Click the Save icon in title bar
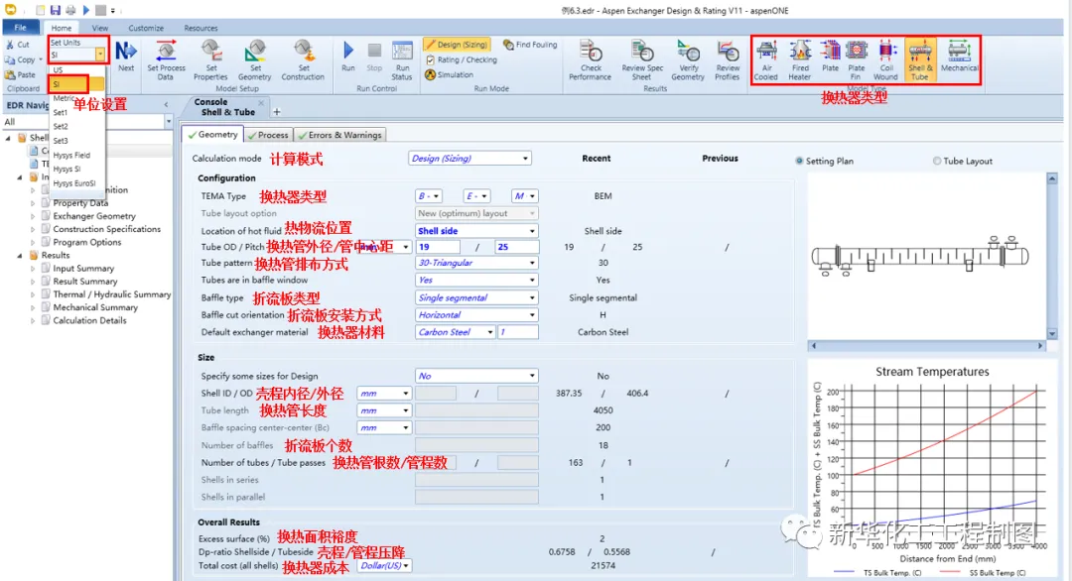Viewport: 1072px width, 581px height. pyautogui.click(x=56, y=10)
